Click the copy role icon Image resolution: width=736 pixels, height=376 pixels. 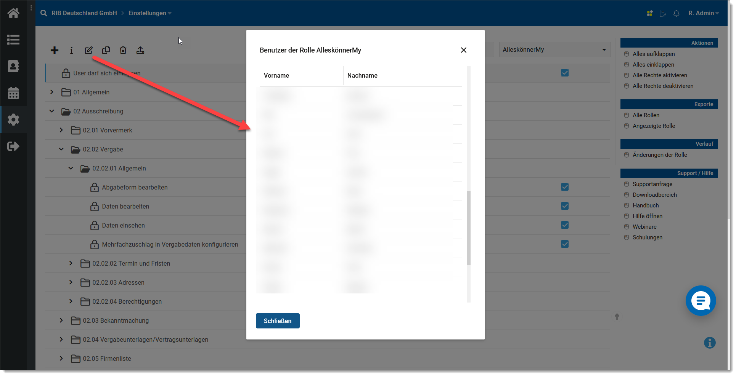point(106,50)
